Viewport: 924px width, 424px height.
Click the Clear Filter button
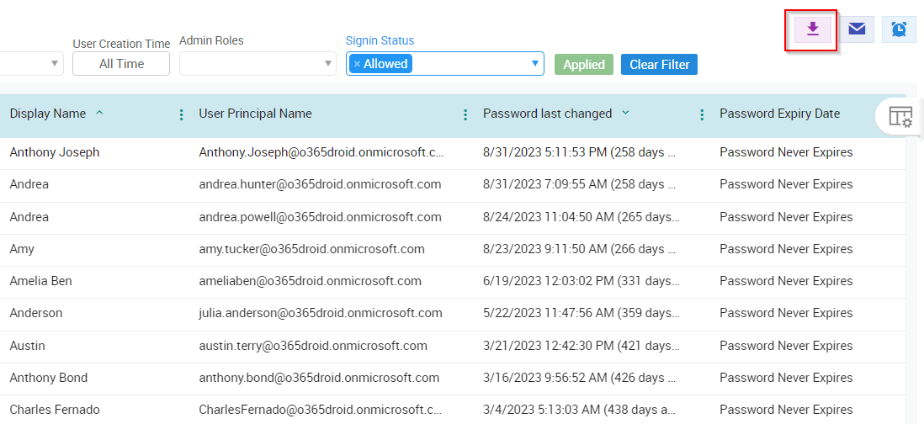(x=660, y=64)
